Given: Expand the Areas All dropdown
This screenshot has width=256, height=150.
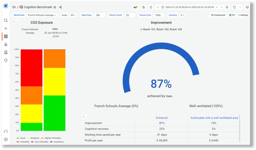Looking at the screenshot, I should click(73, 15).
